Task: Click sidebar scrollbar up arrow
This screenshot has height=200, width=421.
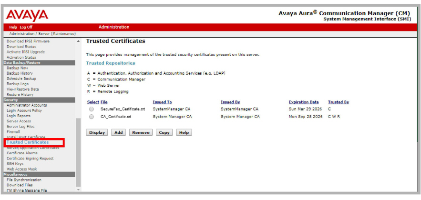Action: point(78,41)
